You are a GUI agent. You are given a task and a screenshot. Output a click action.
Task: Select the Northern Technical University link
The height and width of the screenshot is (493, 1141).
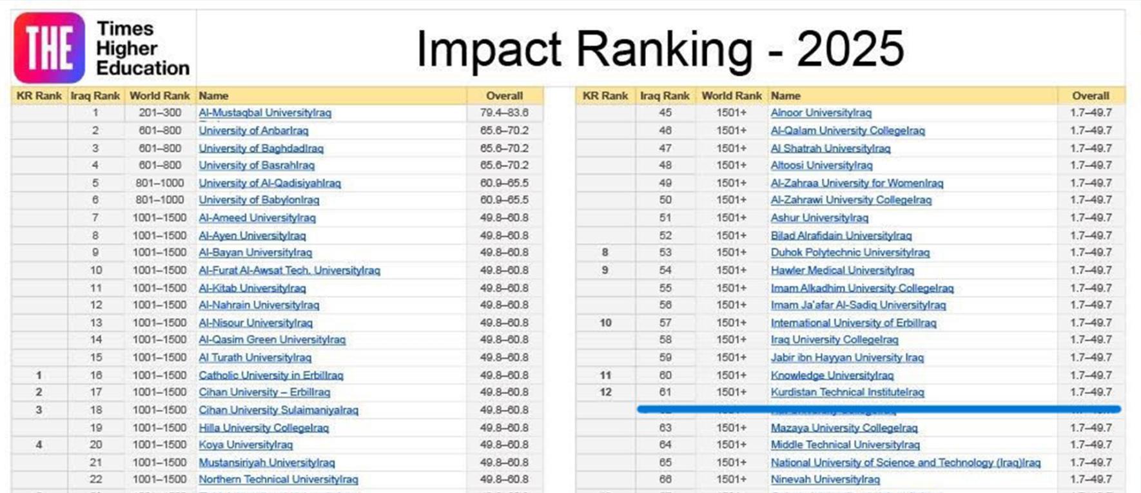pos(278,479)
